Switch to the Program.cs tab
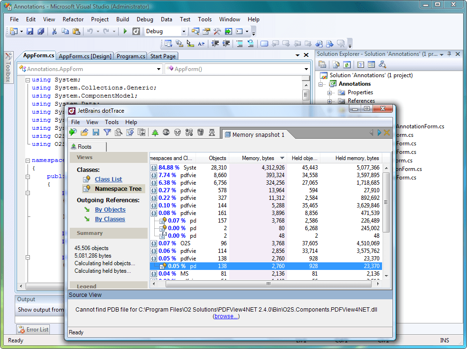The width and height of the screenshot is (467, 349). pos(131,56)
